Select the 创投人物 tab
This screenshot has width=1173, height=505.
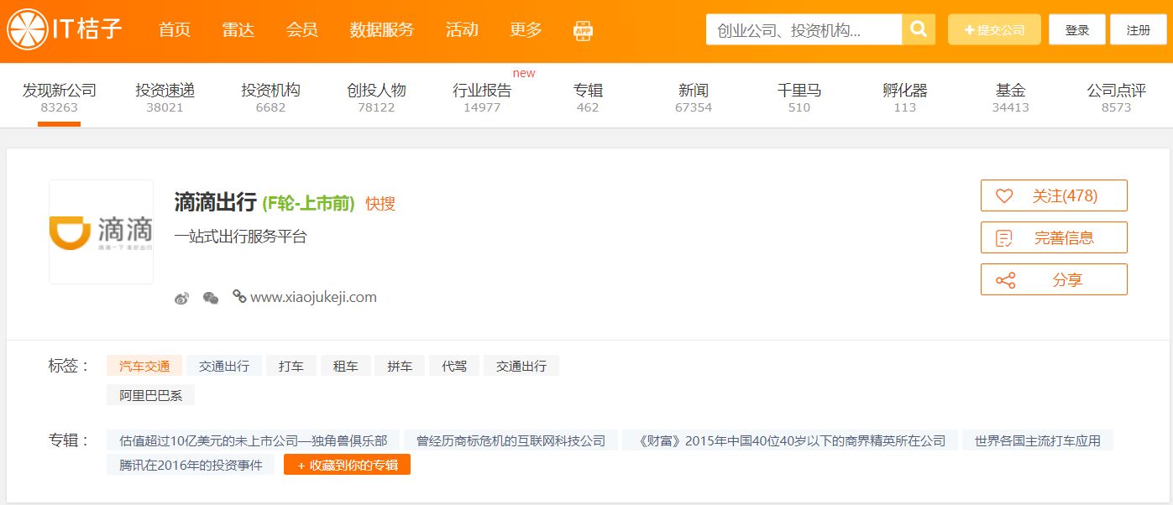376,96
